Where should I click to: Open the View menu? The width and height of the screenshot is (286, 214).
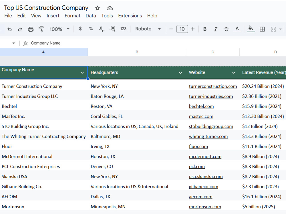pyautogui.click(x=36, y=16)
